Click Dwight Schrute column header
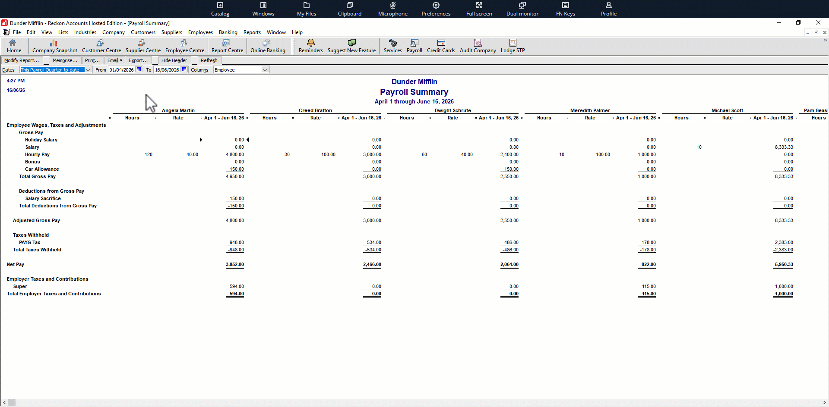Viewport: 829px width, 407px height. (452, 110)
